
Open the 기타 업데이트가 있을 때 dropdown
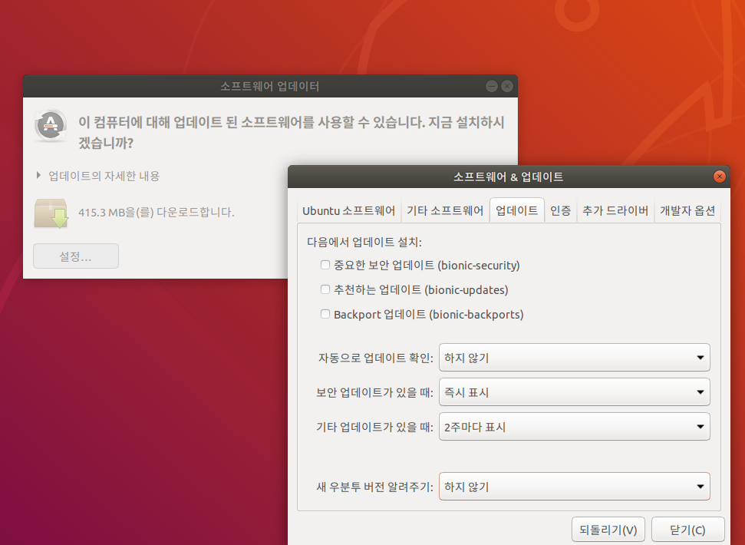[574, 427]
